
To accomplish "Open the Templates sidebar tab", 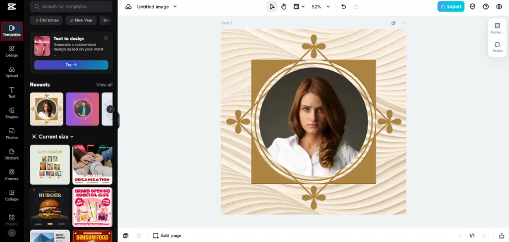I will 12,31.
